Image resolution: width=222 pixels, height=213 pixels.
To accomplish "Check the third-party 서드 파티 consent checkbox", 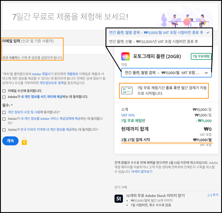I will [x=4, y=97].
